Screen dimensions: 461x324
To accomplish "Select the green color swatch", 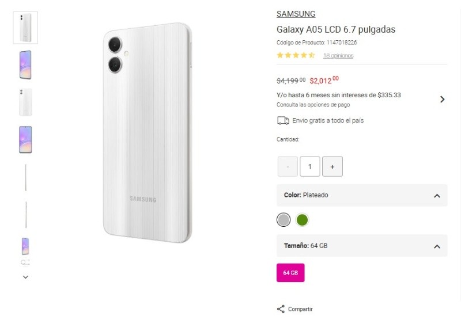I will [302, 220].
